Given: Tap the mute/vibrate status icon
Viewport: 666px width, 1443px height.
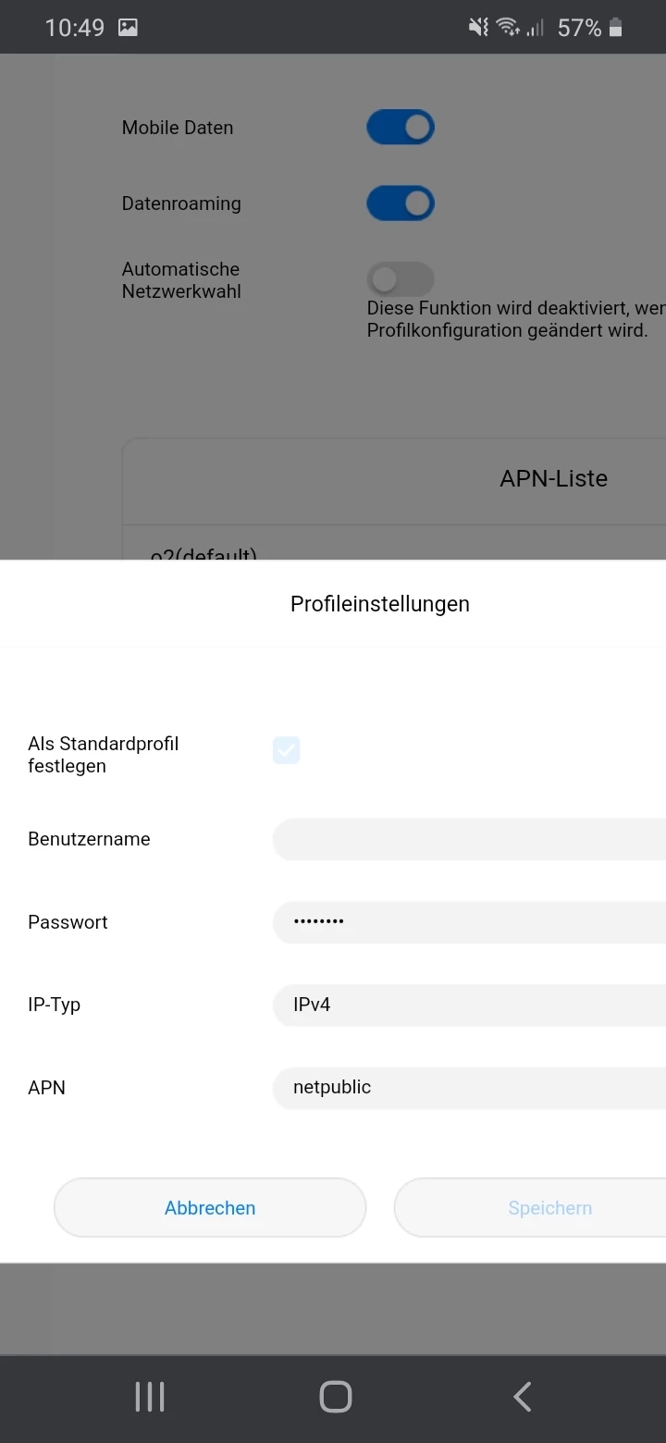Looking at the screenshot, I should [478, 28].
